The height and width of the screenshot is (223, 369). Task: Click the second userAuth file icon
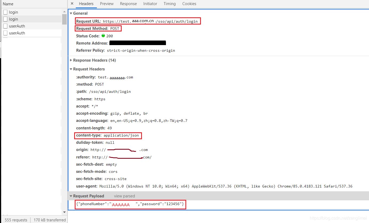coord(5,33)
